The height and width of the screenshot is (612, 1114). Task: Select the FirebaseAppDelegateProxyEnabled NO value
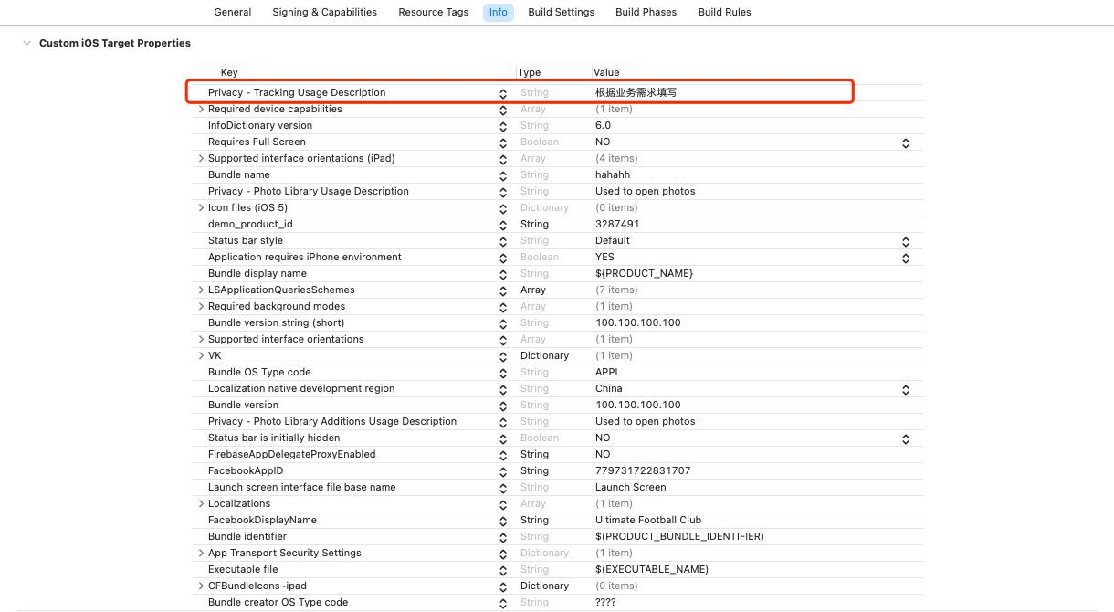tap(603, 454)
